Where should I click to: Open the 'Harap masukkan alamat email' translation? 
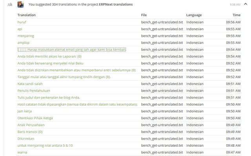click(72, 50)
